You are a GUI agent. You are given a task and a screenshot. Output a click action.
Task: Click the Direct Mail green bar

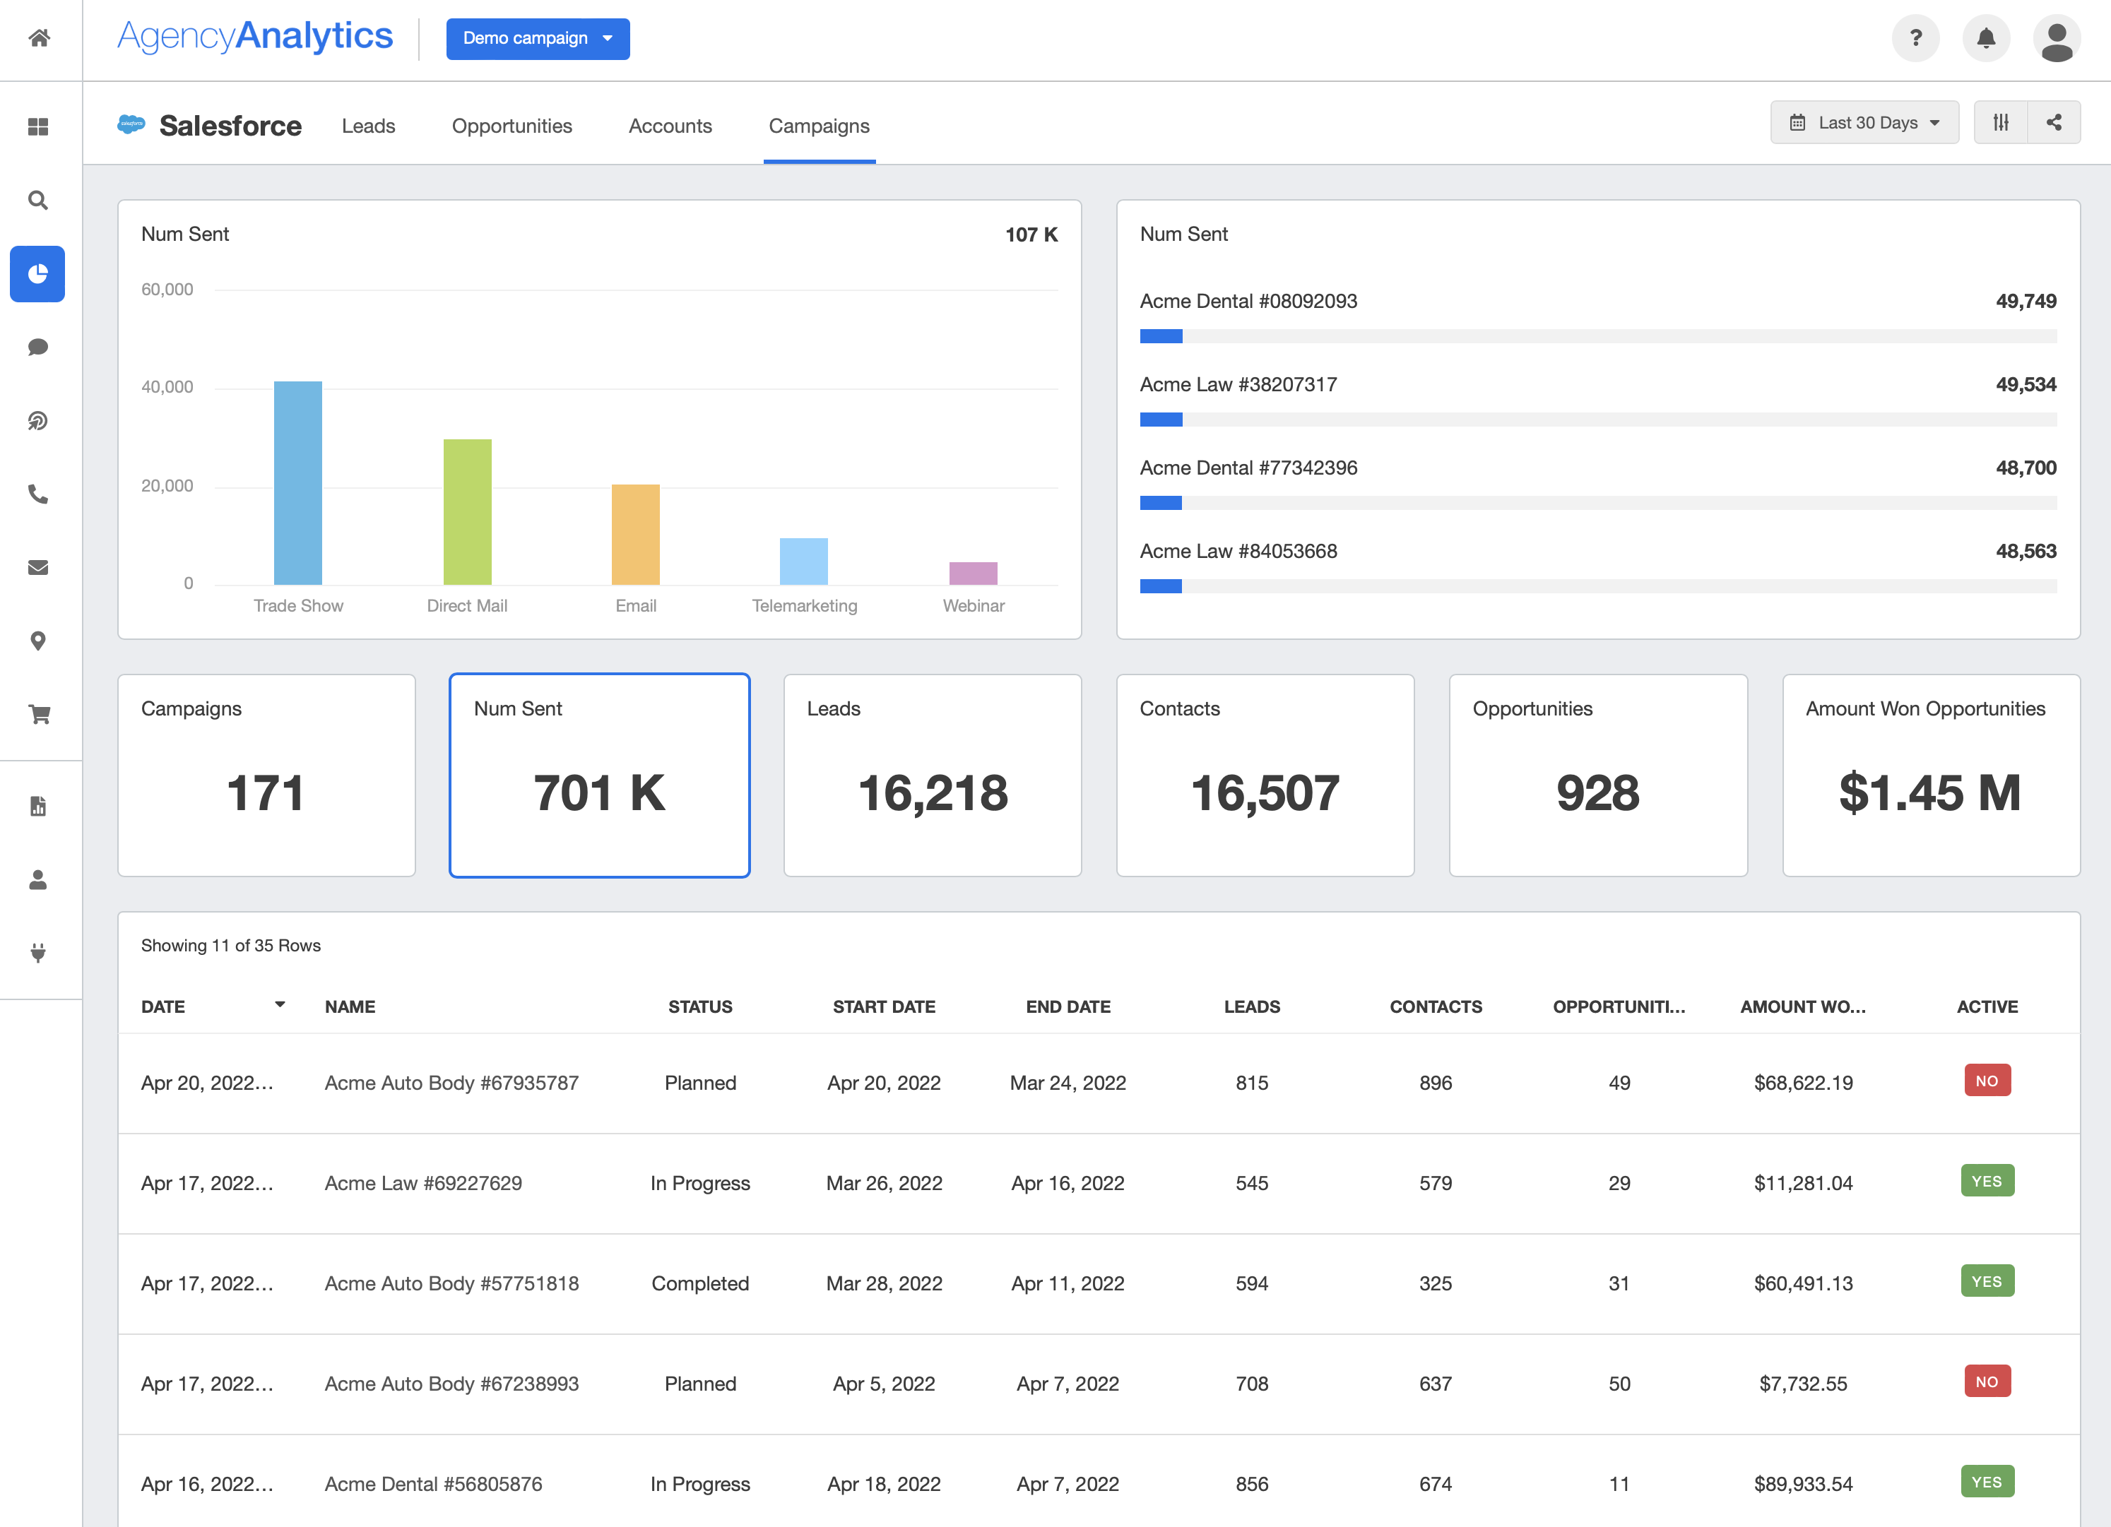[467, 512]
